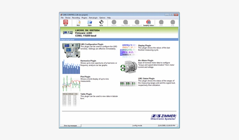239x140 pixels.
Task: Open Display Plugin colored values icon
Action: pyautogui.click(x=129, y=51)
